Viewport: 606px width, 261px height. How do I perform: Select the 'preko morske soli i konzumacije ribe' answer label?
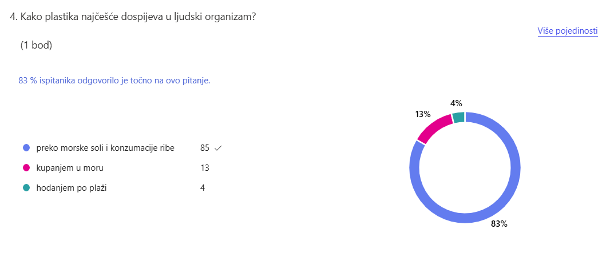pyautogui.click(x=105, y=148)
